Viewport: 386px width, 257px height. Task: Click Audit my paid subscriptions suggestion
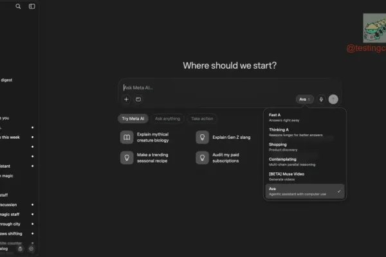218,157
